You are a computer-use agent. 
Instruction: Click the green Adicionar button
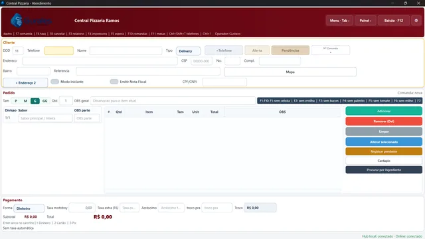coord(384,111)
